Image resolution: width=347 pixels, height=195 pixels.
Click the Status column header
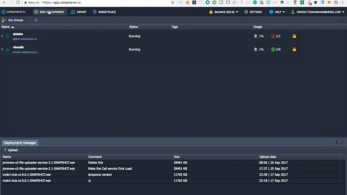tap(134, 27)
